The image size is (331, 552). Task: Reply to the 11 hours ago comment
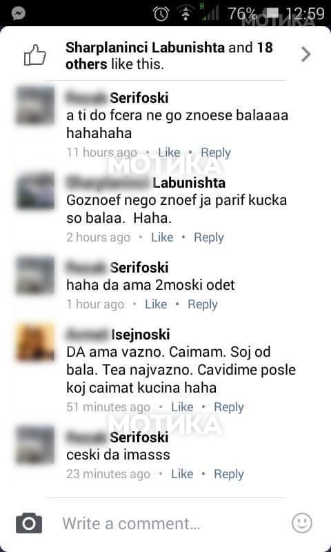(x=216, y=152)
